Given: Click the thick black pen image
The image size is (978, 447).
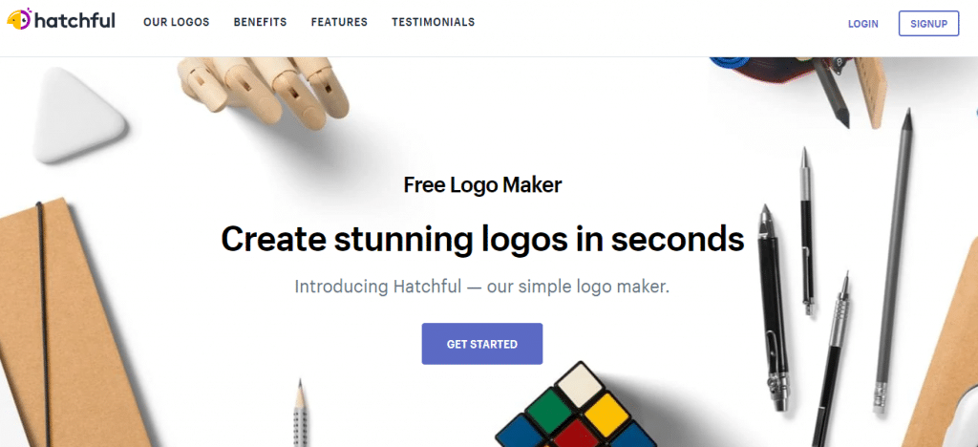Looking at the screenshot, I should 773,309.
